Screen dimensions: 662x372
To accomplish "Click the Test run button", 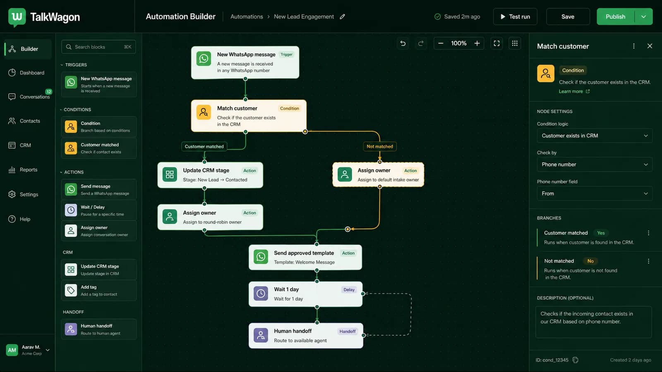I will point(515,17).
